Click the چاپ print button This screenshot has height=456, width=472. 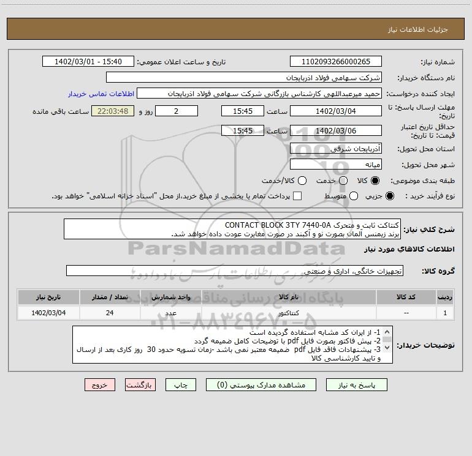(x=181, y=385)
